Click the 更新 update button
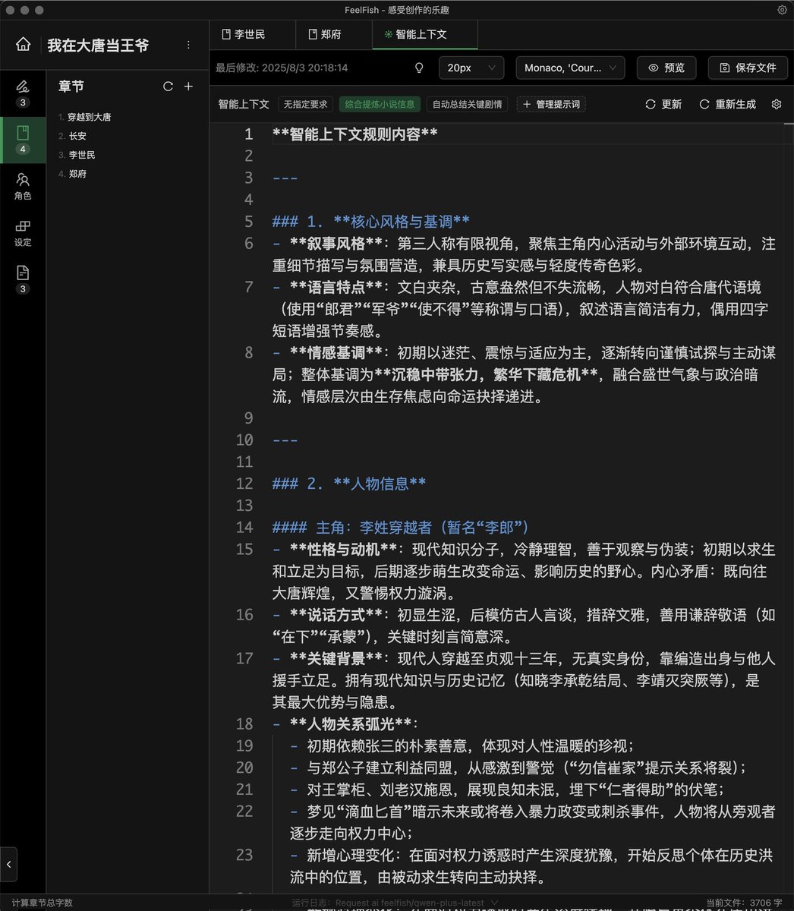 663,104
